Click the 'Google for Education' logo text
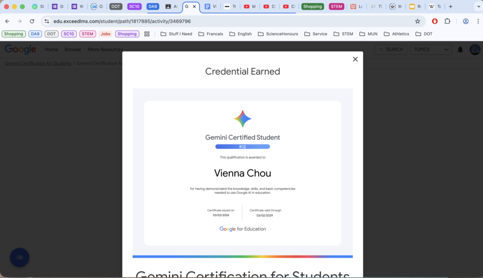483x278 pixels. tap(243, 229)
